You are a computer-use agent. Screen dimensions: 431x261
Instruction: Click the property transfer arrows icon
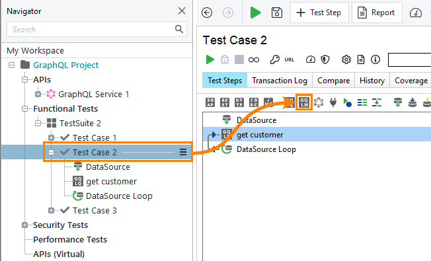coord(377,102)
